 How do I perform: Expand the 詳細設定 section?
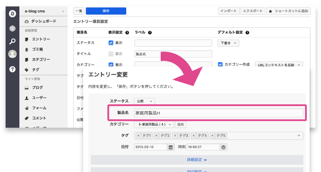coord(197,160)
